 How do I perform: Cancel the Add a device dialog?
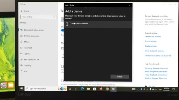pos(120,77)
